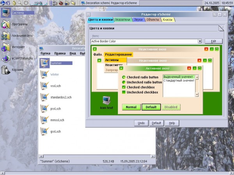Select the vssl.sch scheme file
This screenshot has height=175, width=234.
point(44,86)
